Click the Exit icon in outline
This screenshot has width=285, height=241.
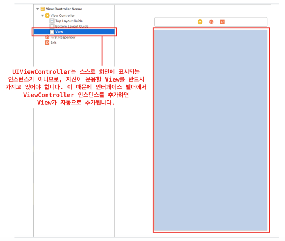tap(47, 43)
